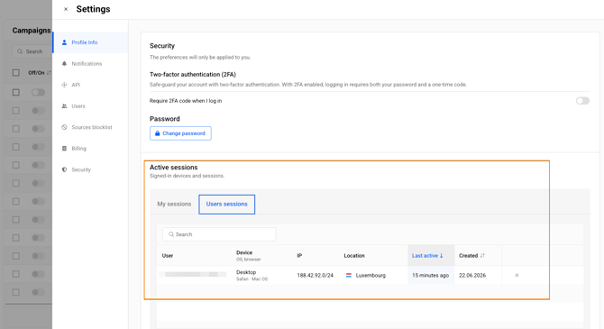Focus Campaigns Search field in background
The image size is (604, 329).
33,51
